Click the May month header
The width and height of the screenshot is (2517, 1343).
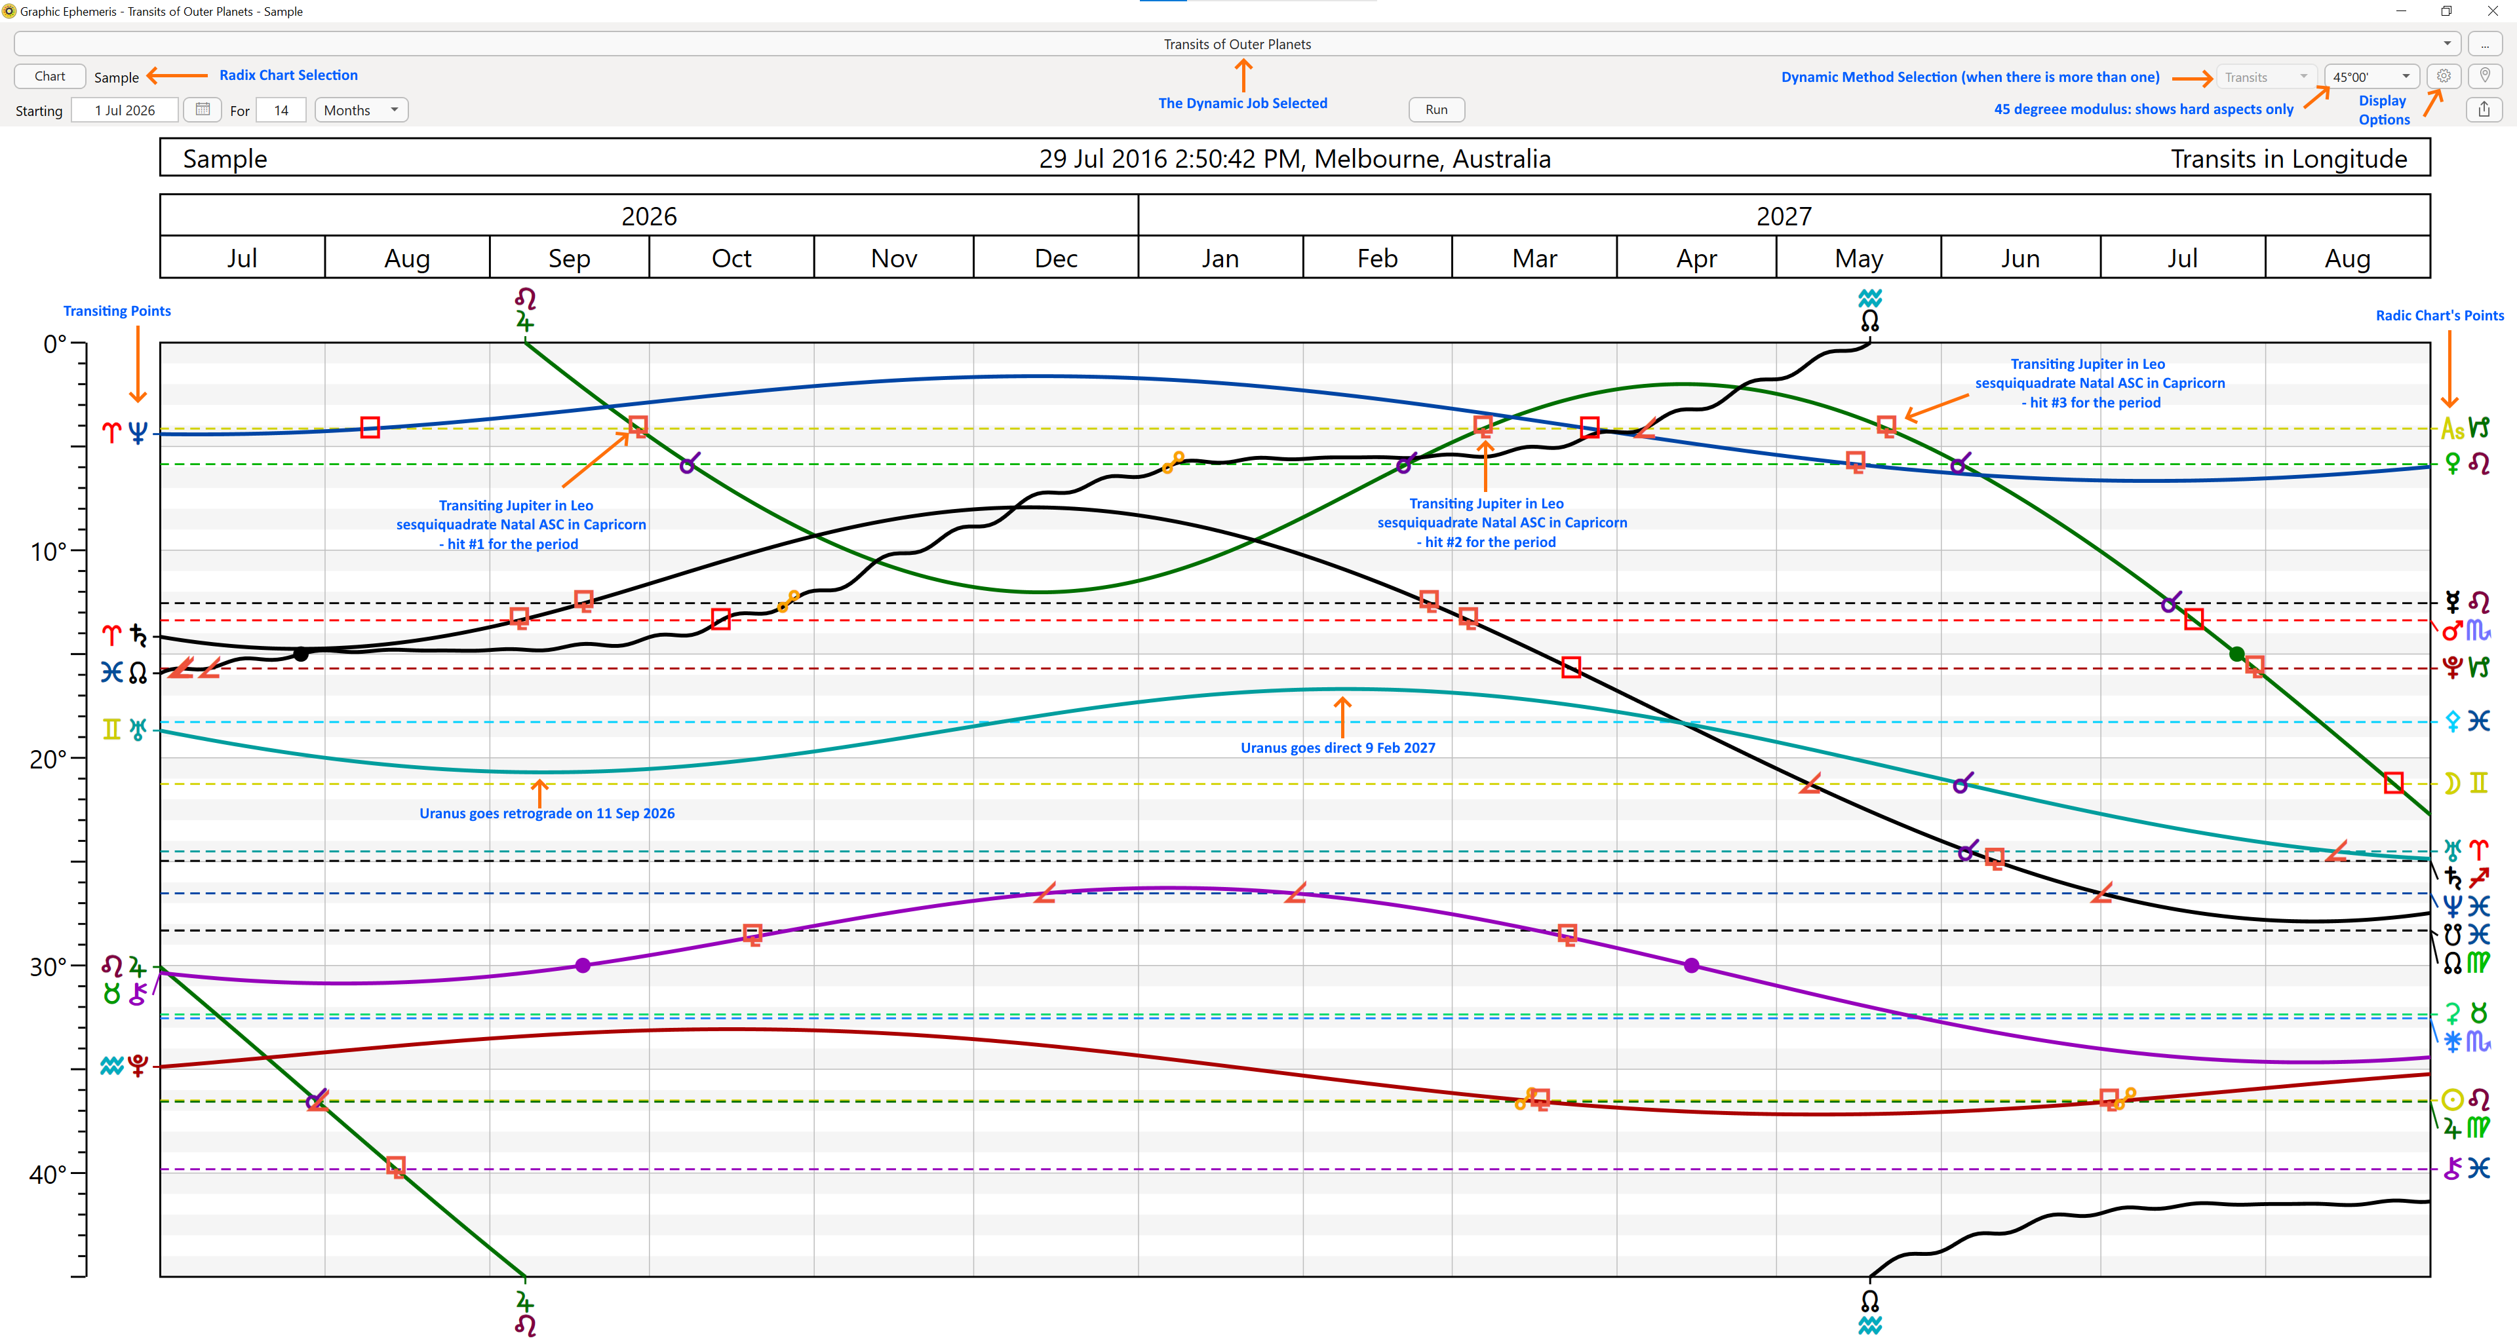[x=1858, y=258]
